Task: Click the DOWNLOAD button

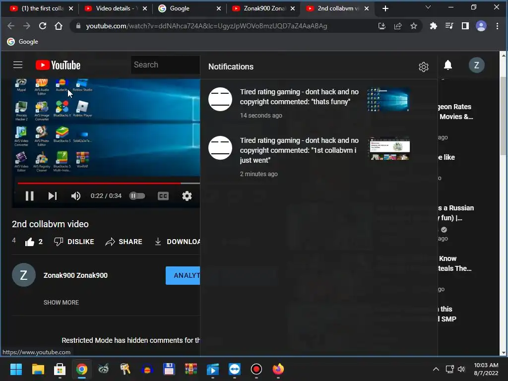Action: [177, 242]
